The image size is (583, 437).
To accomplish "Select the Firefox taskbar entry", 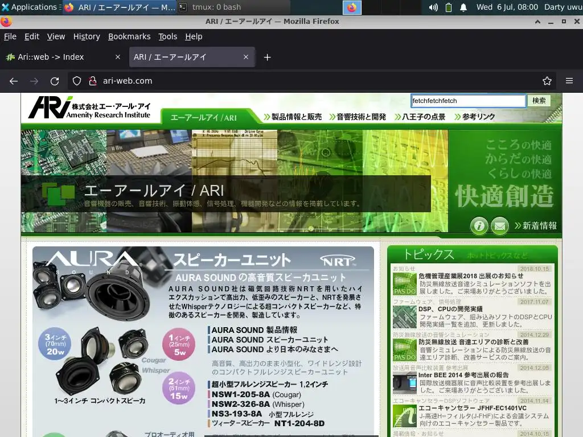I will pyautogui.click(x=120, y=7).
